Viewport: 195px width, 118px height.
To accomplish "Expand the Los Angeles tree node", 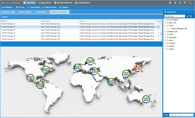I will [165, 20].
